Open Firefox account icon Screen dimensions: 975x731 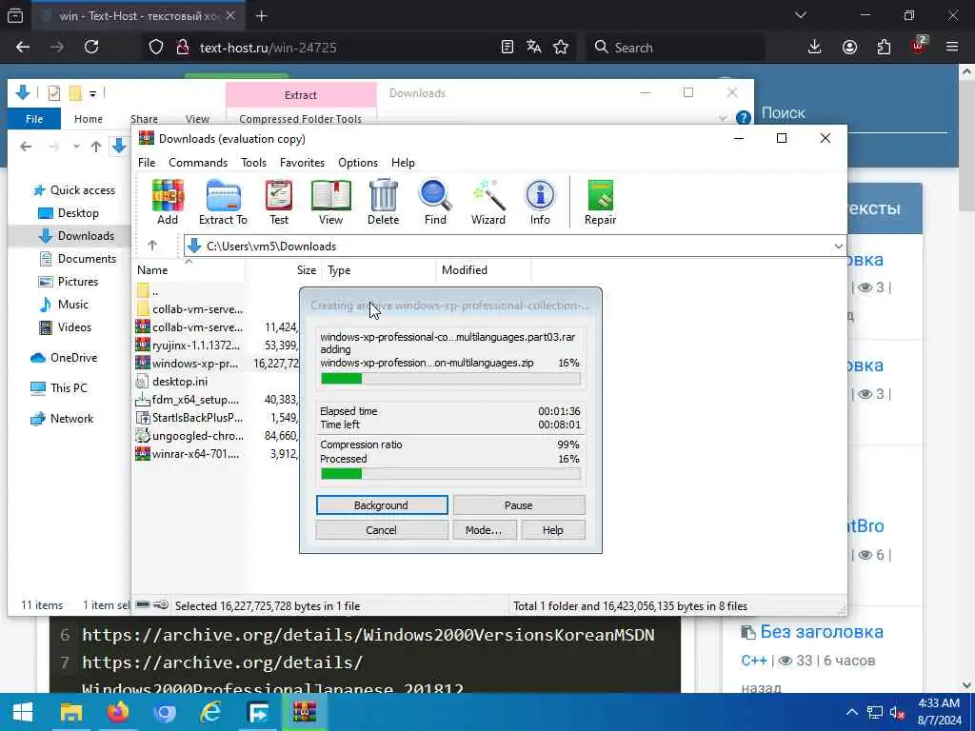pyautogui.click(x=849, y=47)
